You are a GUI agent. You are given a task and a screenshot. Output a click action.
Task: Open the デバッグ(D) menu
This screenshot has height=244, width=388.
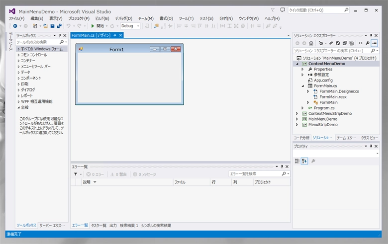tap(124, 18)
